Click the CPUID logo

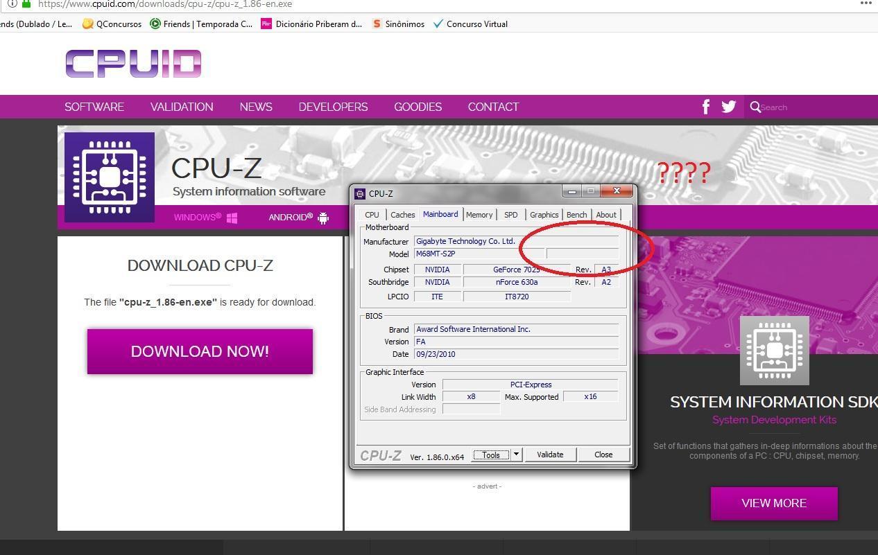point(133,64)
